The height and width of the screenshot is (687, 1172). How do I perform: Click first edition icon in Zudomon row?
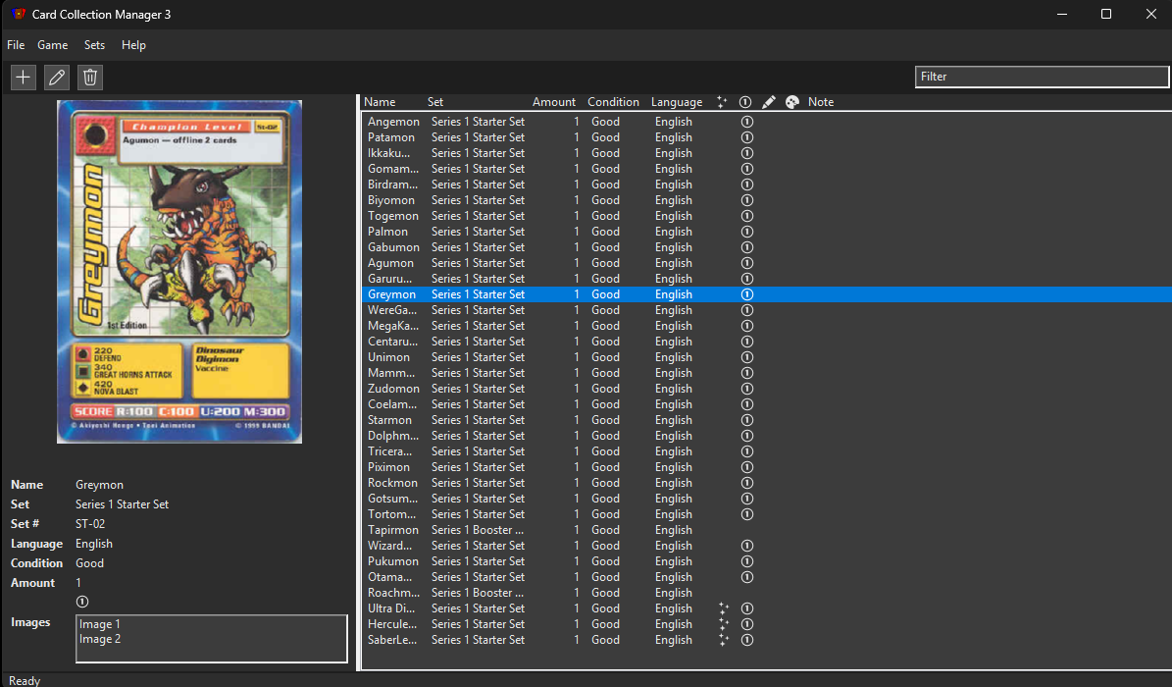point(746,389)
